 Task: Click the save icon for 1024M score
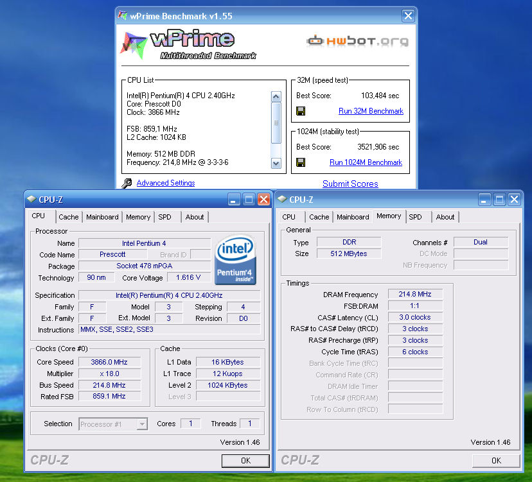tap(301, 162)
